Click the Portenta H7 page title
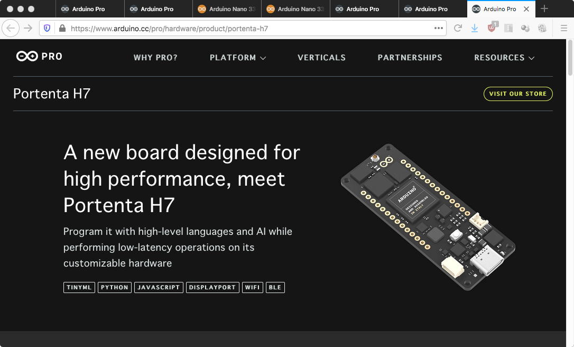This screenshot has height=347, width=574. coord(52,94)
